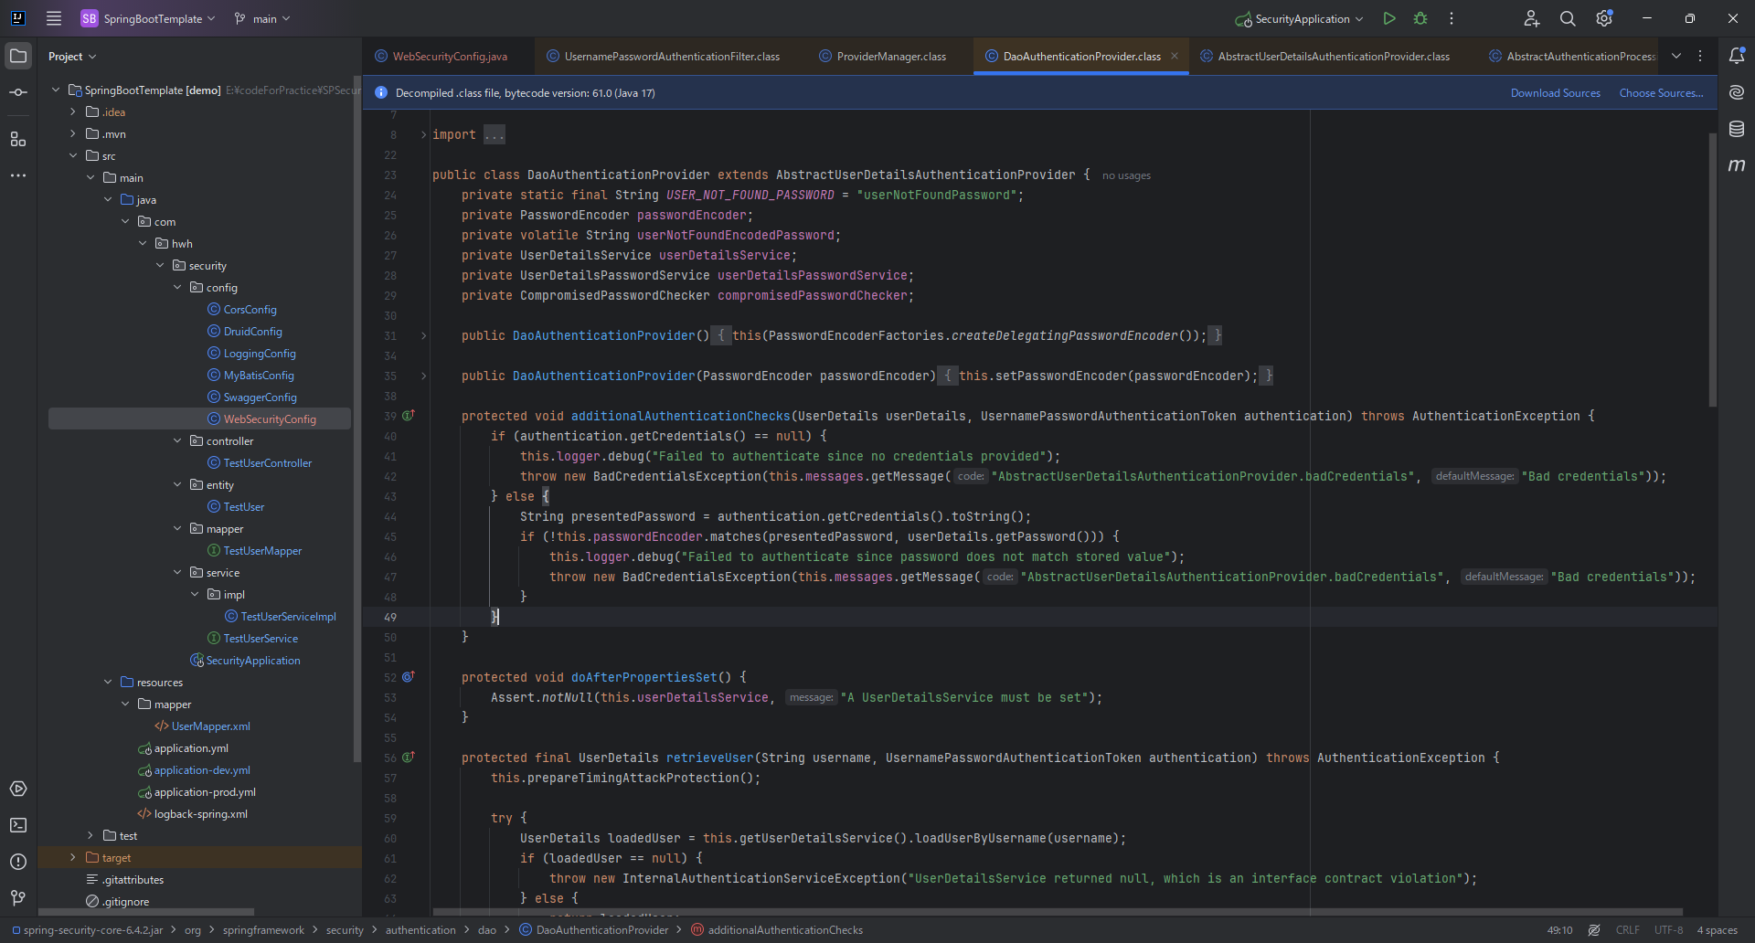Screen dimensions: 1755x943
Task: Open the Commit tool window
Action: [18, 92]
